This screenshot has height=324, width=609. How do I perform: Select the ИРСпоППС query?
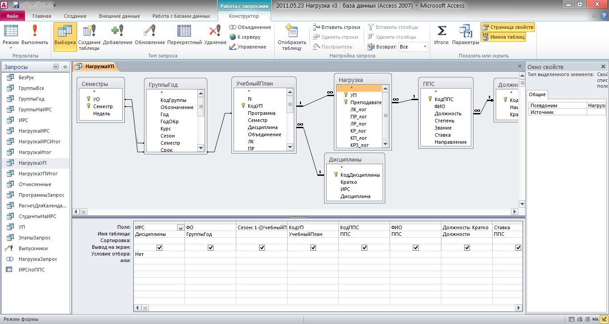[35, 270]
